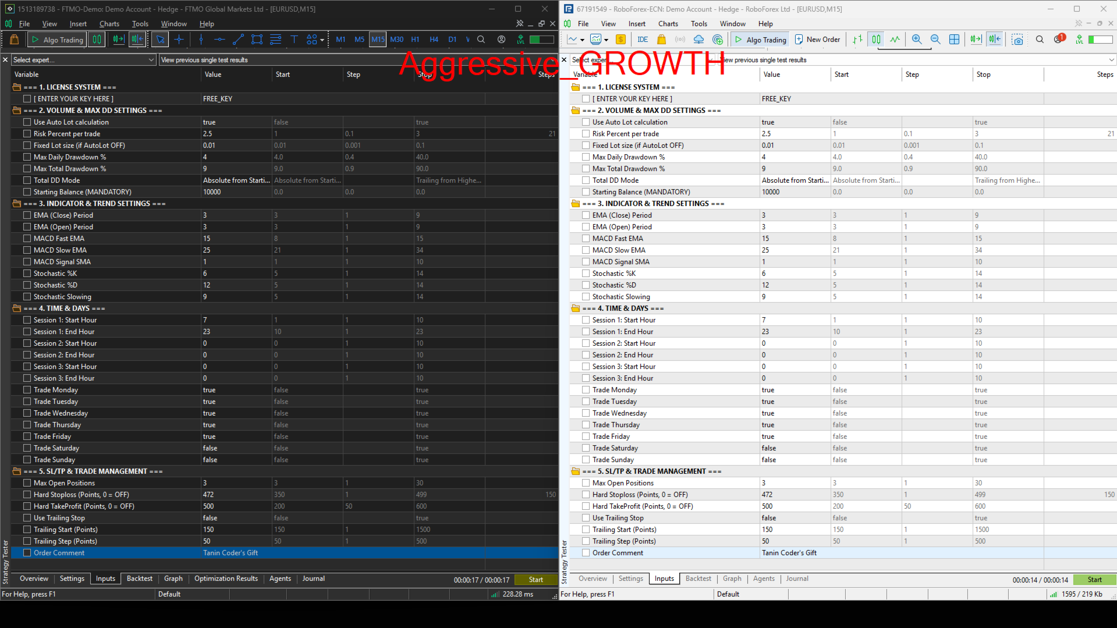Open the tile windows grid icon
The width and height of the screenshot is (1117, 628).
pyautogui.click(x=954, y=40)
